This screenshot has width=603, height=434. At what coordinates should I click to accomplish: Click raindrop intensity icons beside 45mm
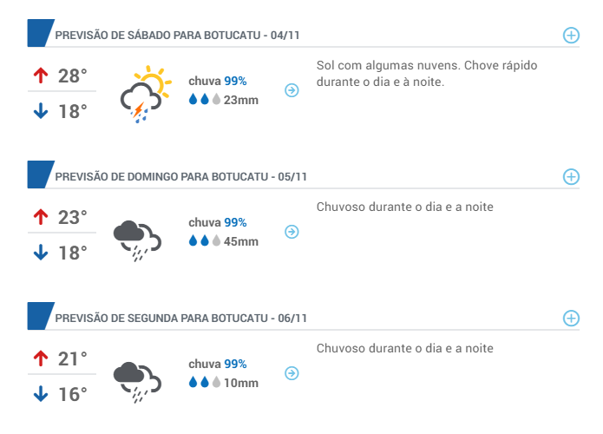[x=205, y=240]
